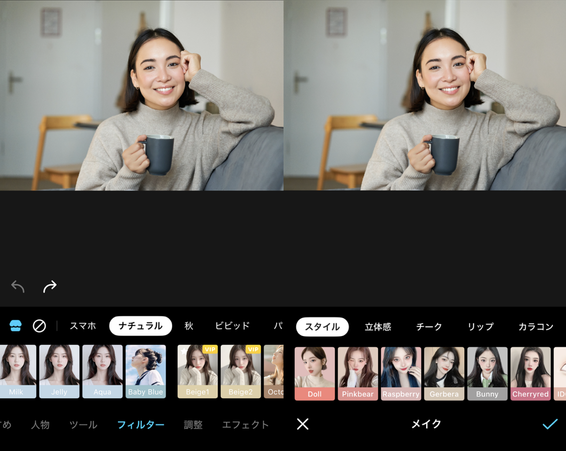
Task: Tap the undo arrow icon
Action: pyautogui.click(x=18, y=287)
